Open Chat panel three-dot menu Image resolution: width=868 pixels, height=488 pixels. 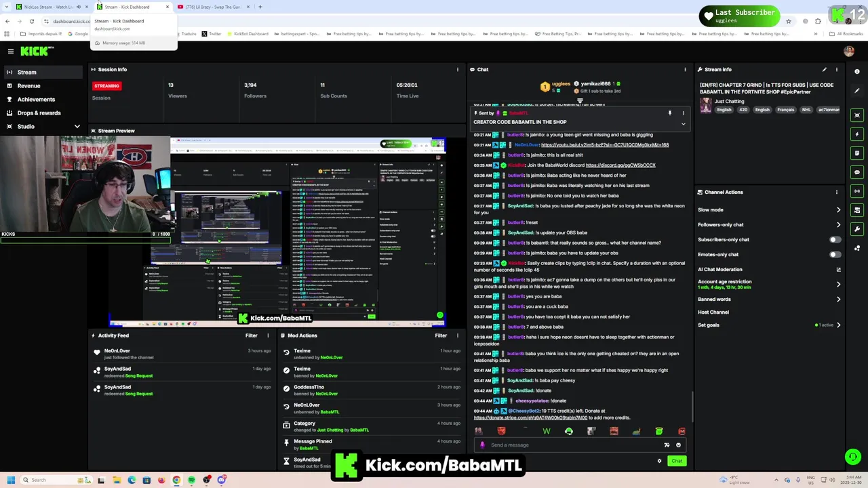[x=685, y=69]
